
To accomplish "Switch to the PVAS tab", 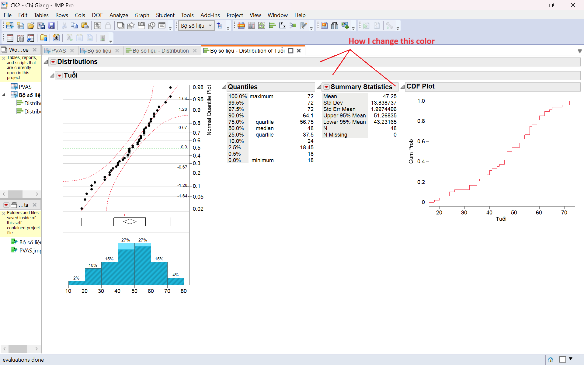I will [x=58, y=51].
